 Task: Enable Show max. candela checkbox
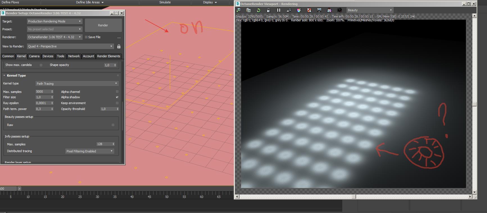pyautogui.click(x=41, y=65)
